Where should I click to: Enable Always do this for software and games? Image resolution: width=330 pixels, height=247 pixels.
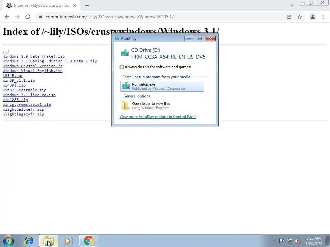121,67
